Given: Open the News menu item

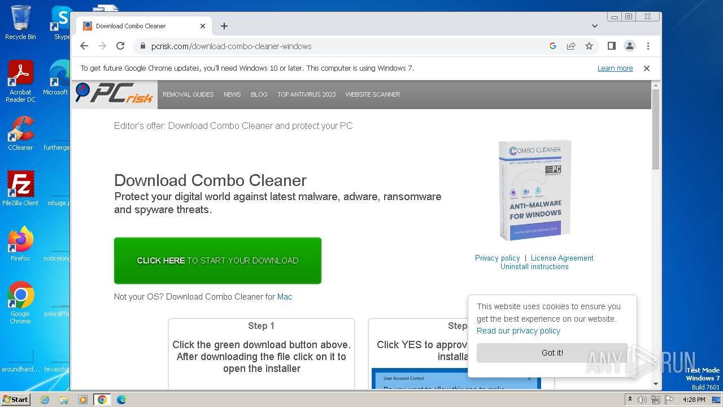Looking at the screenshot, I should click(x=232, y=94).
